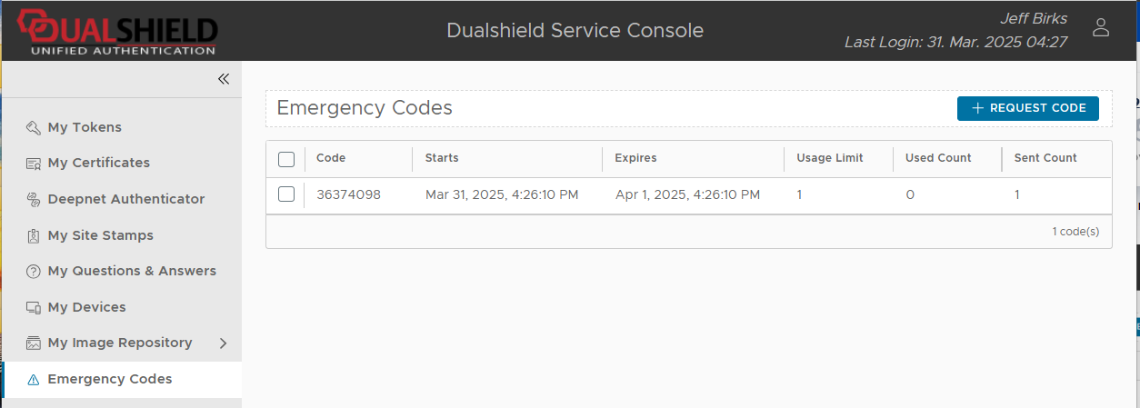Sort the table by Expires column
Screen dimensions: 1140x408
point(635,158)
